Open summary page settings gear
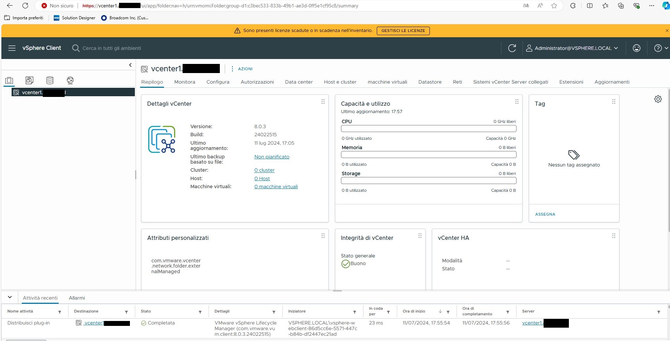The width and height of the screenshot is (670, 341). [658, 99]
